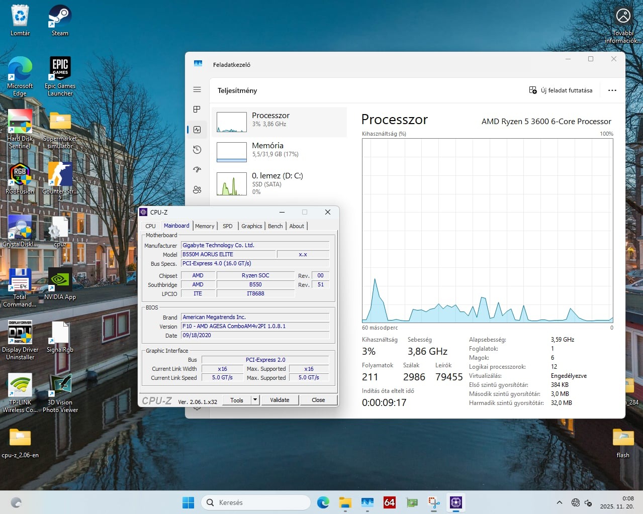Viewport: 643px width, 514px height.
Task: Expand the hidden system tray icons chevron
Action: [559, 502]
